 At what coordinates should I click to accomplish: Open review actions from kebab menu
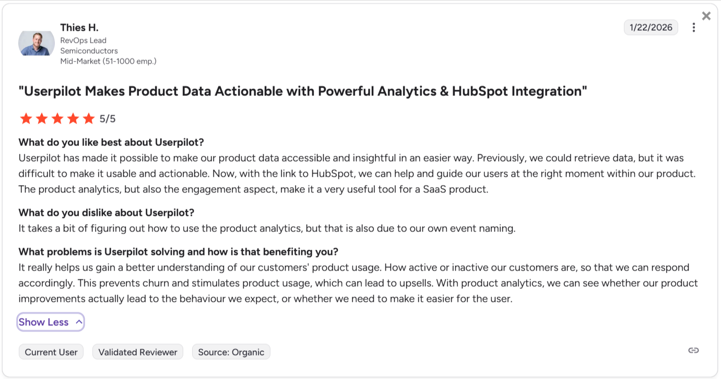click(694, 27)
